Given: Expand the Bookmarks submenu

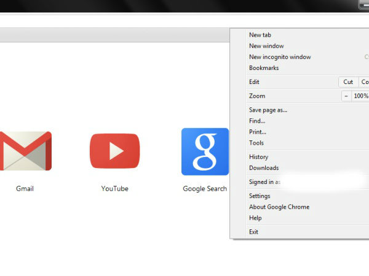Looking at the screenshot, I should pyautogui.click(x=264, y=68).
